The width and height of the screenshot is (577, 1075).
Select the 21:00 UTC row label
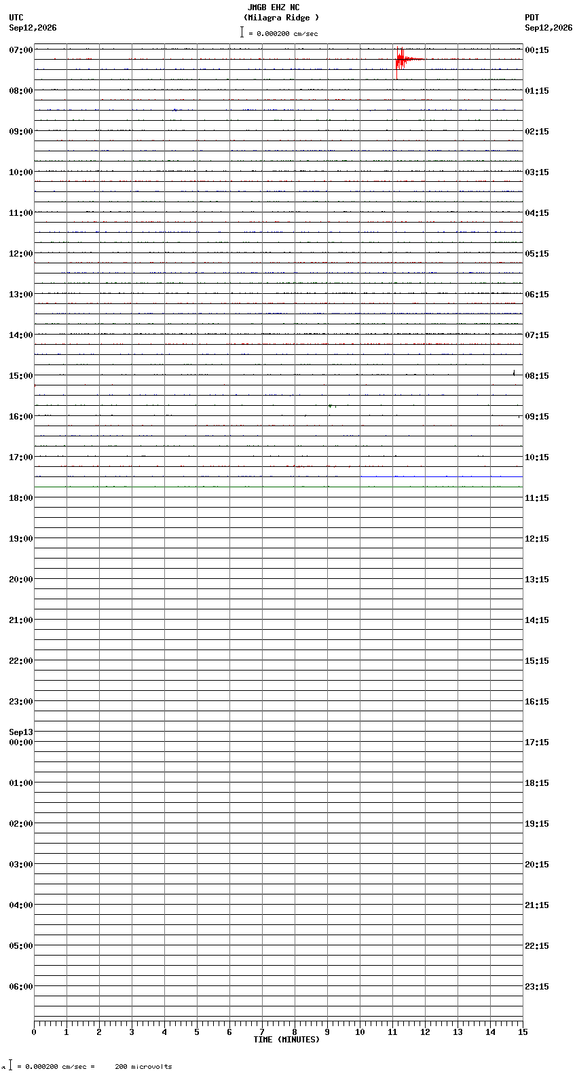click(x=21, y=620)
